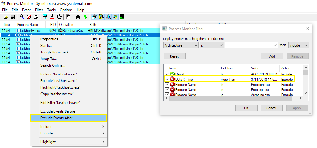The width and height of the screenshot is (317, 148).
Task: Click the Highlight red-underlined A icon
Action: [x=52, y=17]
